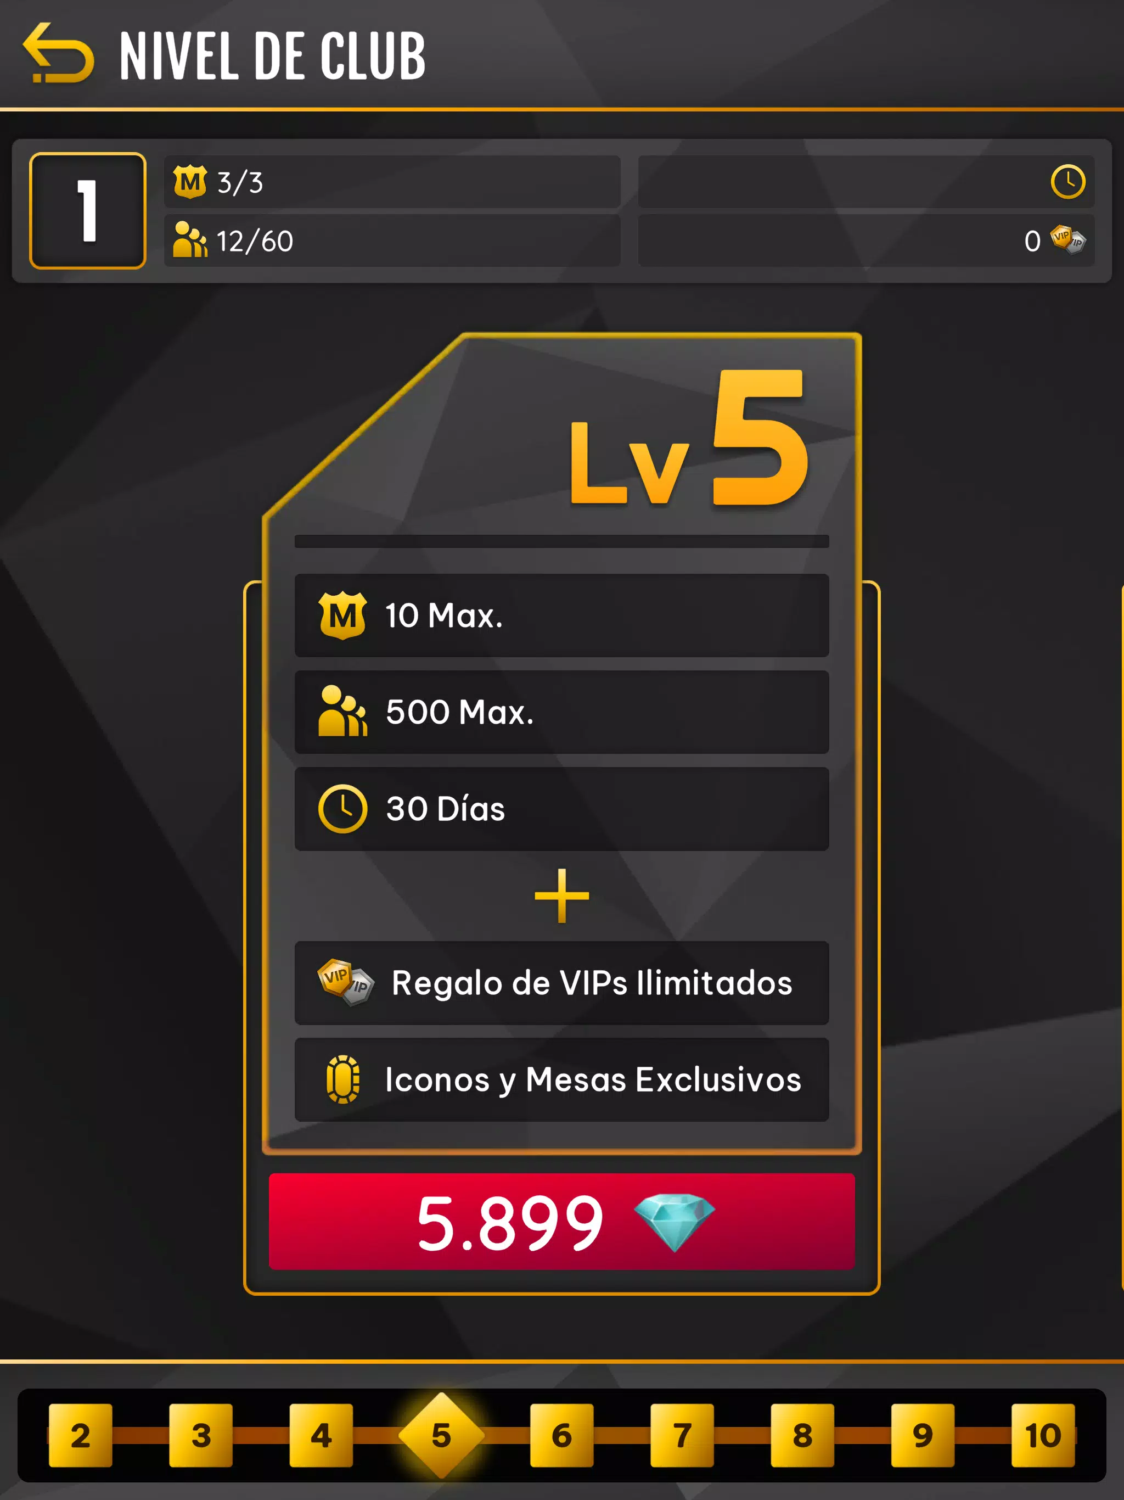Switch to level 6 in level bar
1124x1500 pixels.
561,1435
